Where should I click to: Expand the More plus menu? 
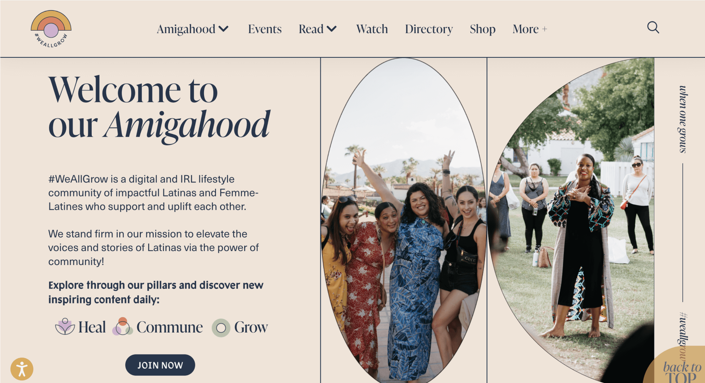530,29
